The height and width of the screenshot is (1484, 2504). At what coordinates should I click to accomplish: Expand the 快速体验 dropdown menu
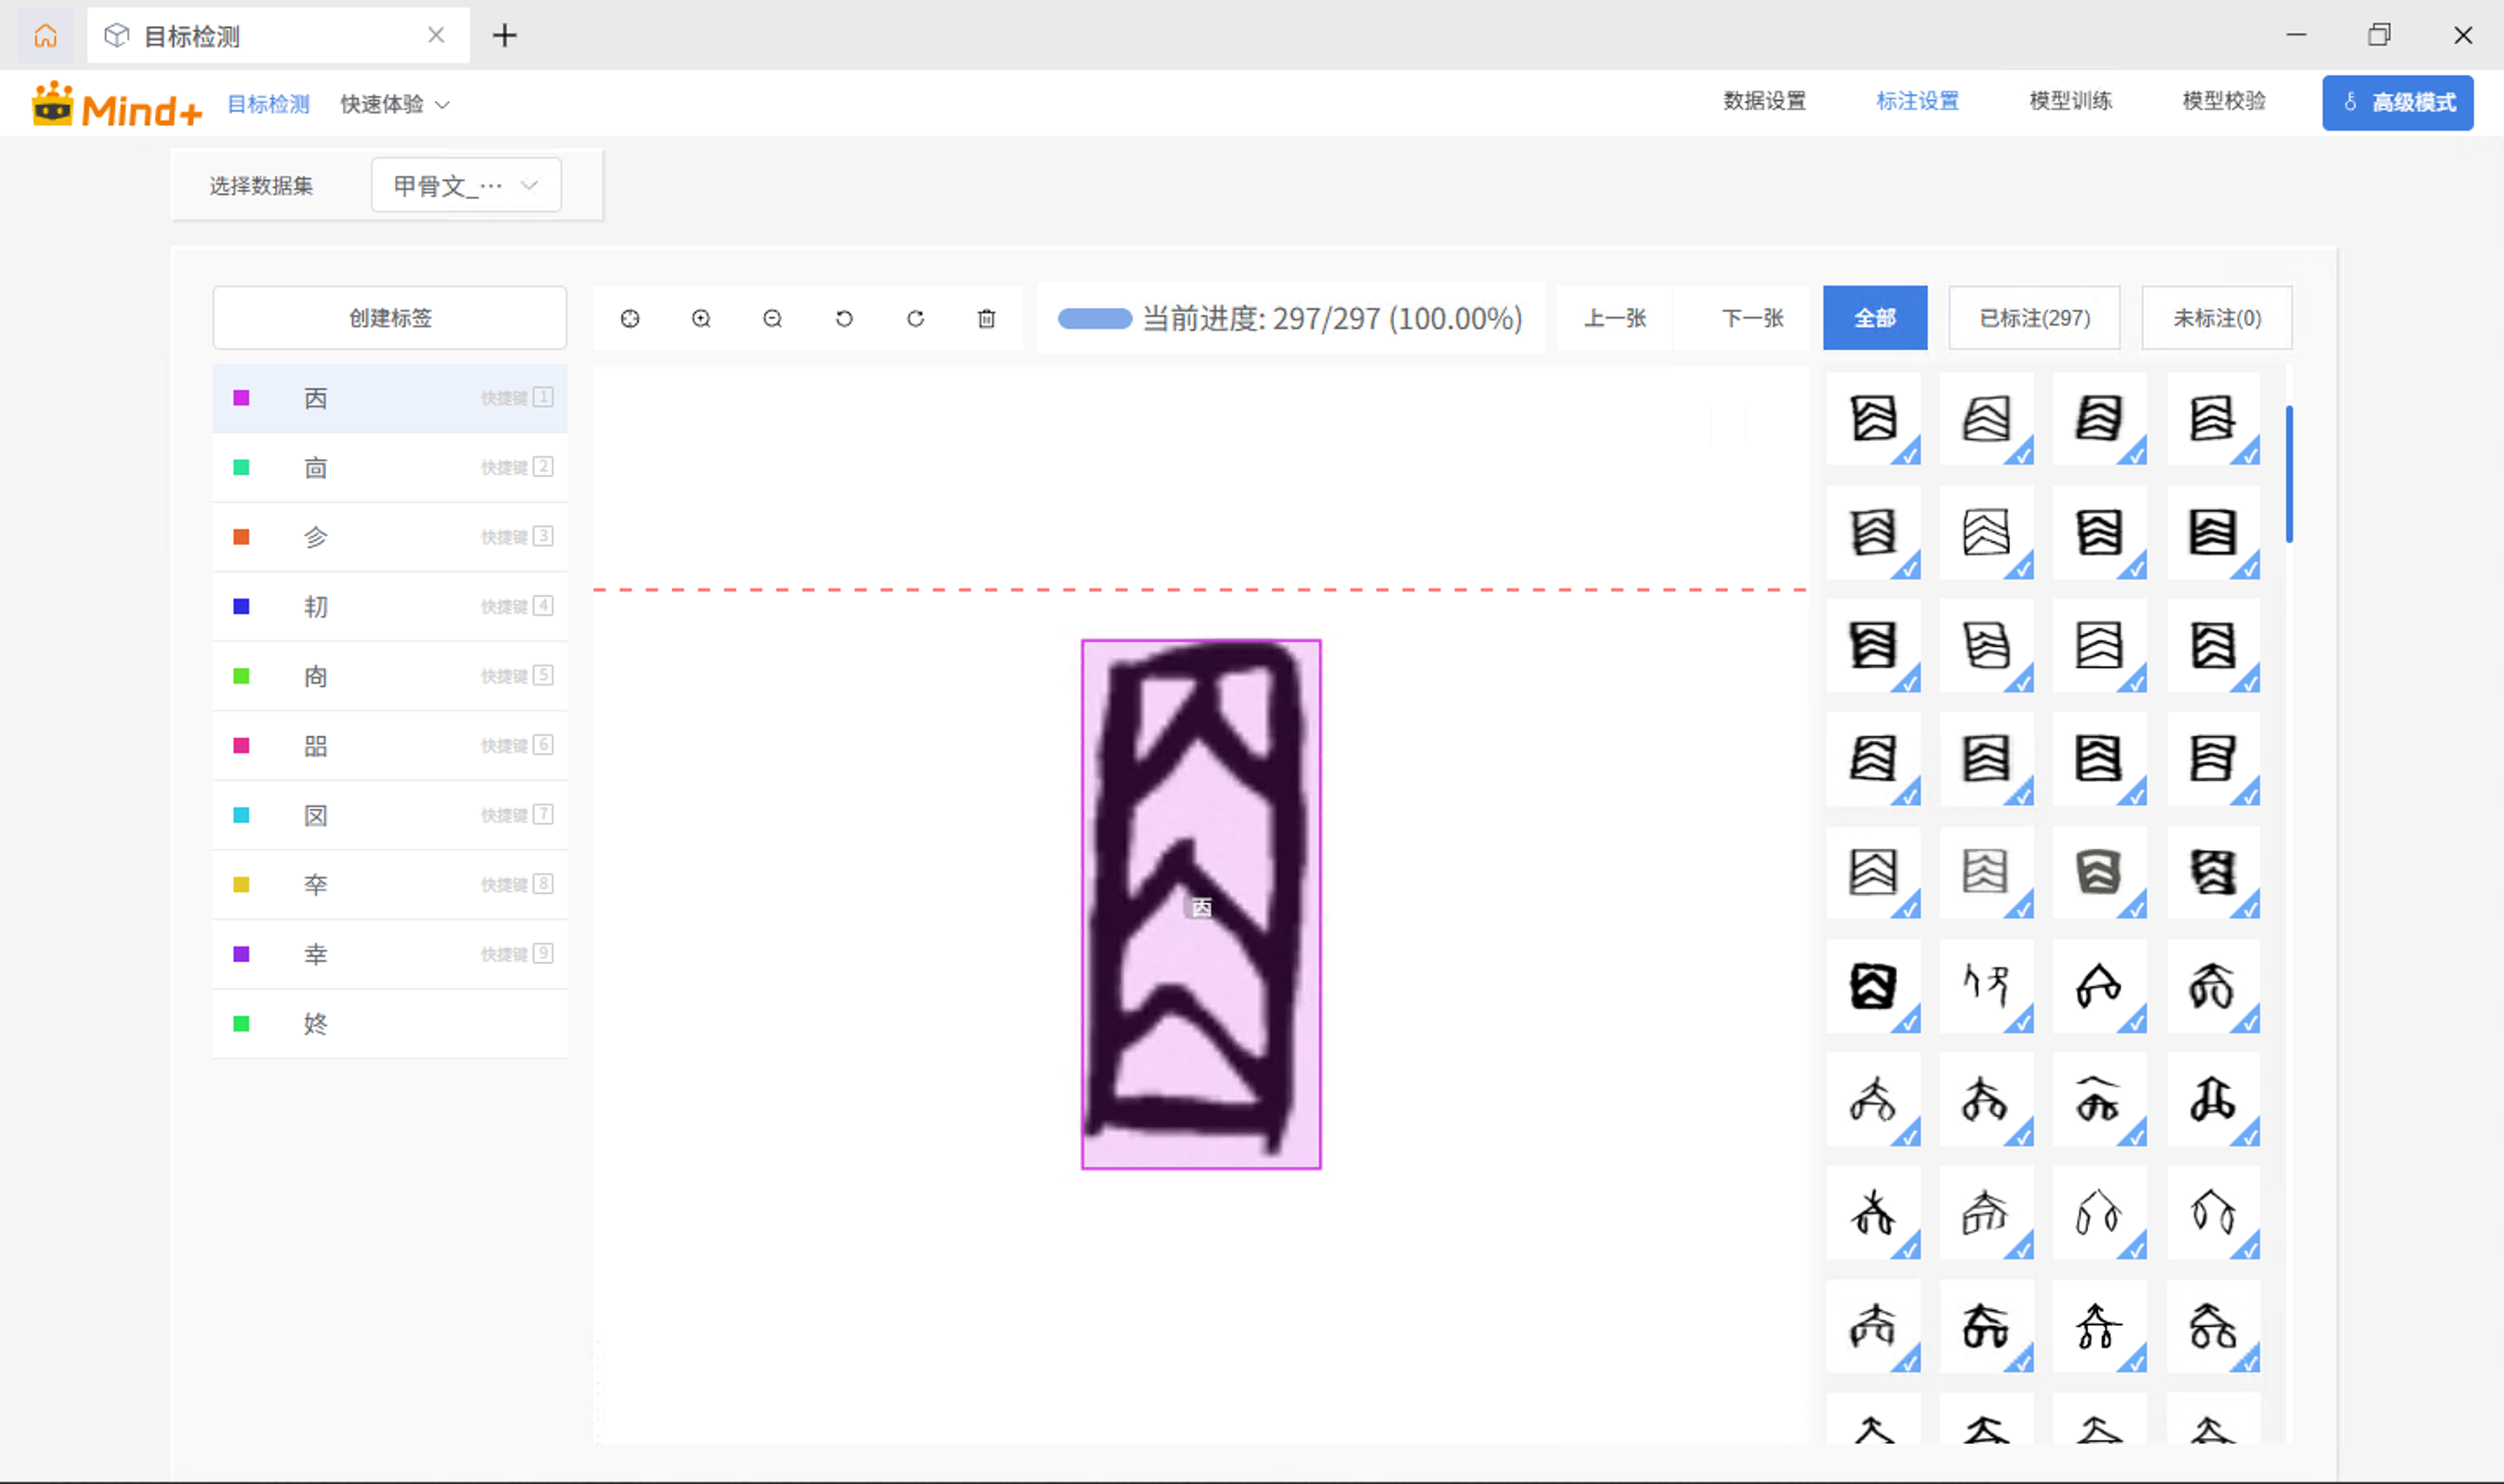click(x=395, y=103)
